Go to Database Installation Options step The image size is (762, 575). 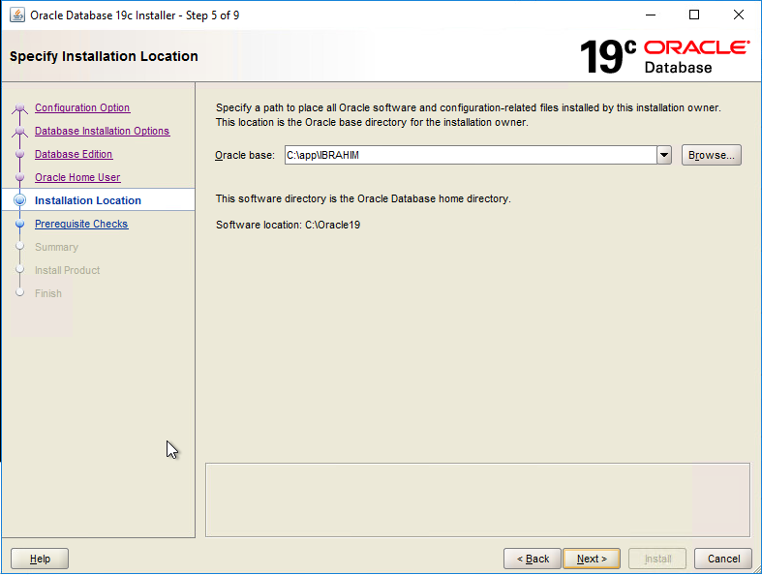(102, 132)
